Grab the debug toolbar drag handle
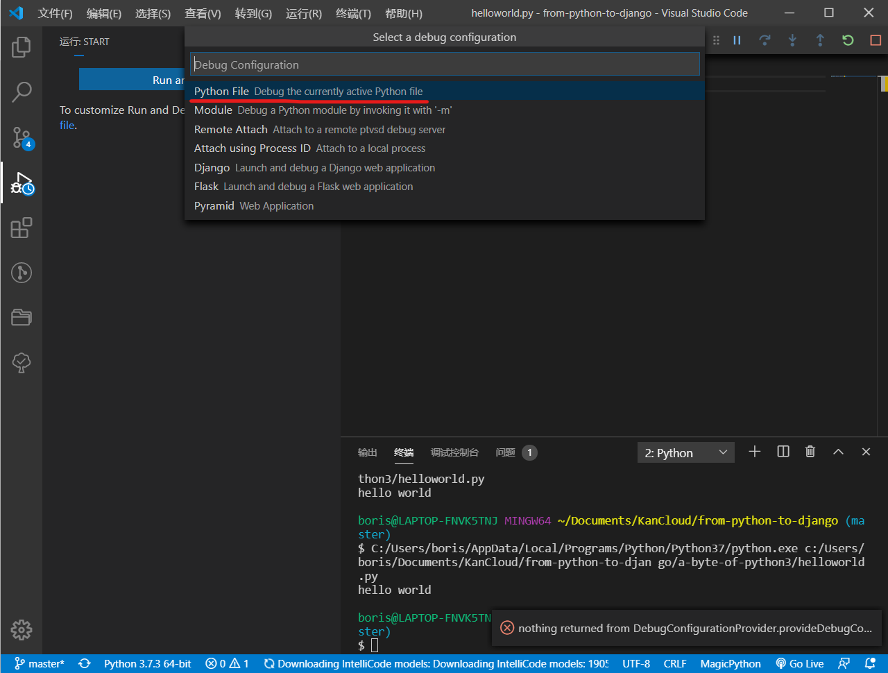This screenshot has width=888, height=673. coord(717,40)
